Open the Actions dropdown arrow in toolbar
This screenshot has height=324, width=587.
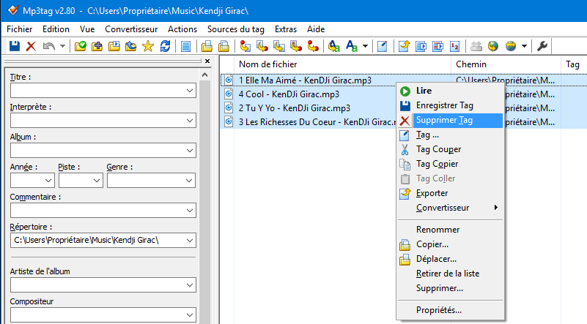pyautogui.click(x=366, y=46)
